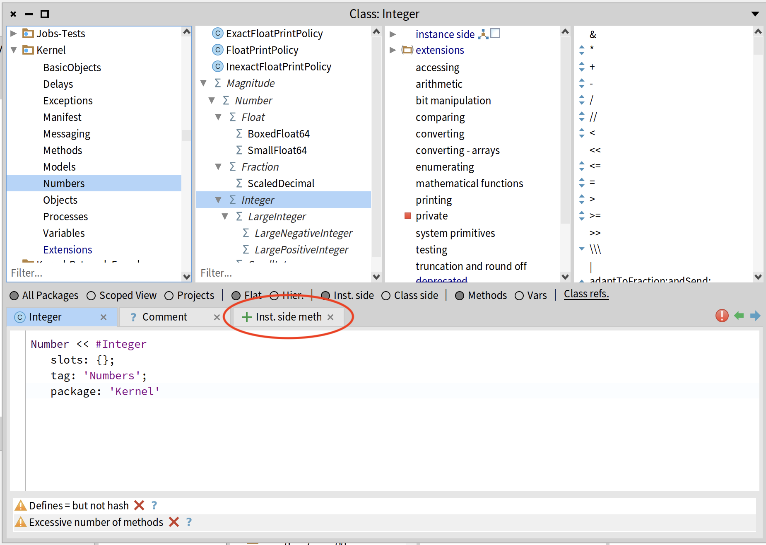The width and height of the screenshot is (766, 545).
Task: Close the Comment tab
Action: click(217, 317)
